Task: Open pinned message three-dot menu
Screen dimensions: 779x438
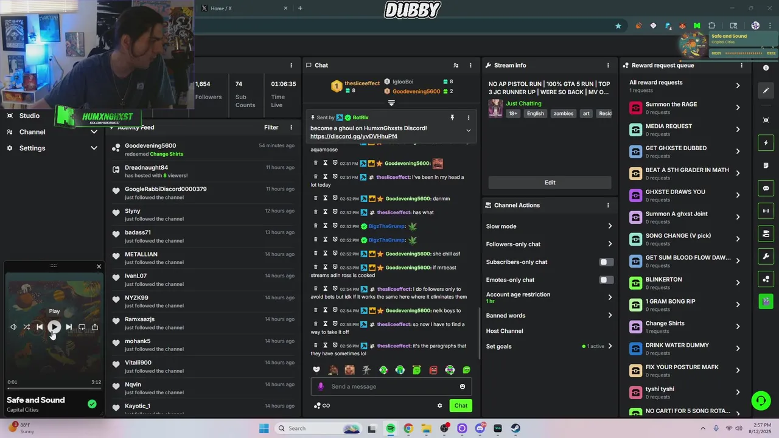Action: coord(468,117)
